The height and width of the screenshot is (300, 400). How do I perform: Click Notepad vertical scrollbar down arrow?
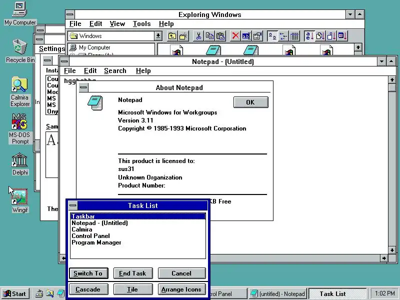click(392, 250)
